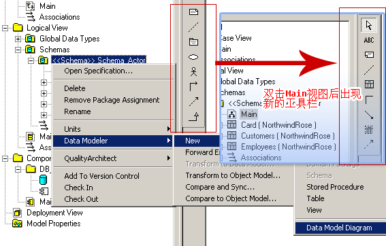Select the Use Case ellipse tool
Screen dimensions: 386x246
click(x=193, y=57)
